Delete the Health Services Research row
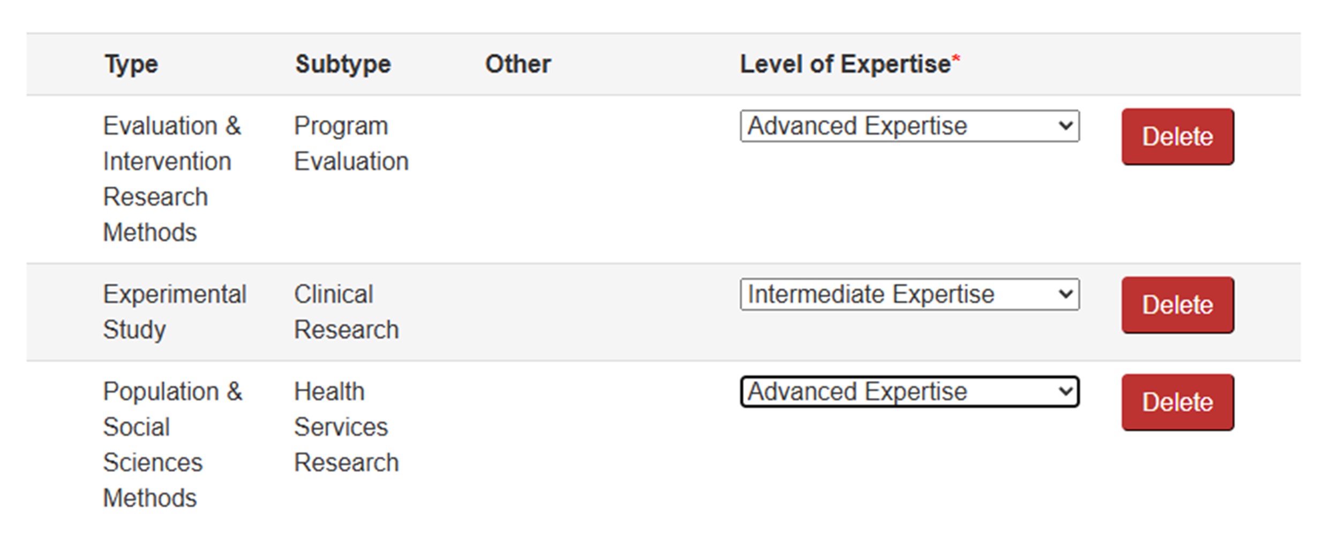The image size is (1338, 533). [1177, 402]
